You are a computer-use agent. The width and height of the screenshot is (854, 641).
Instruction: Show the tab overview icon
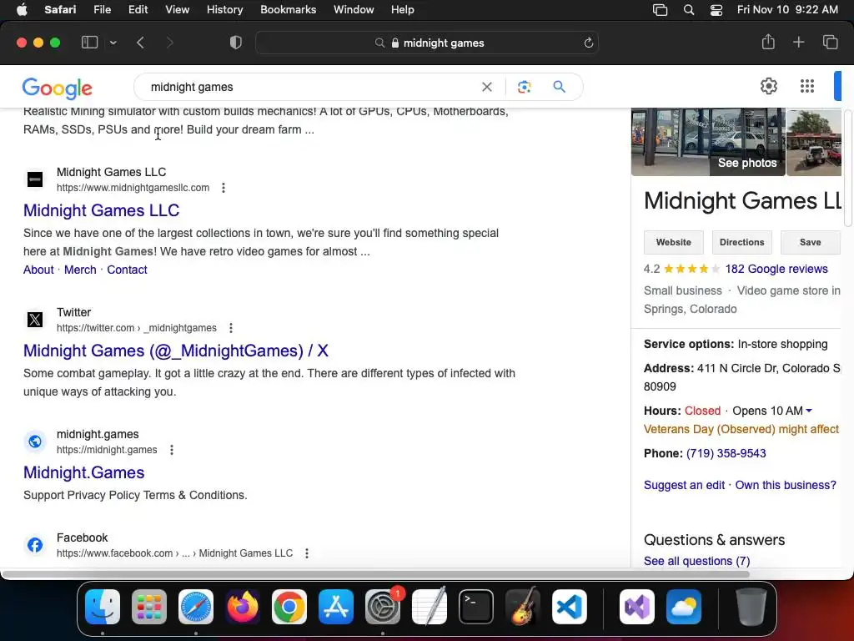click(830, 42)
